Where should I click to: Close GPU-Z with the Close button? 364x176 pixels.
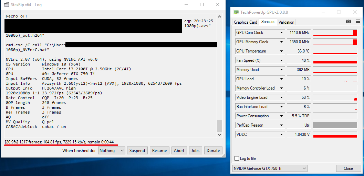(x=348, y=168)
